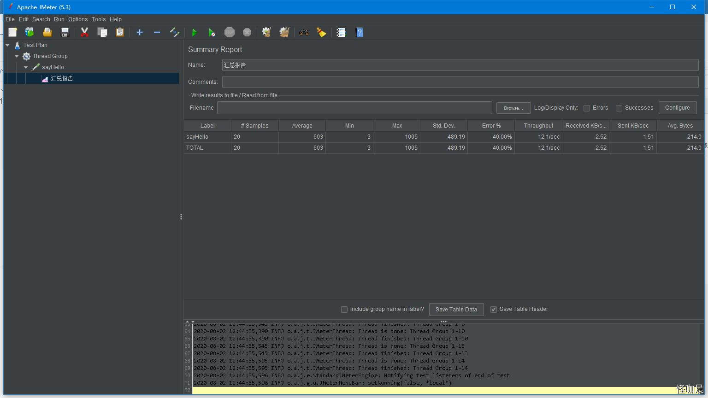Select the Test Plan root node
This screenshot has width=708, height=398.
(x=35, y=45)
